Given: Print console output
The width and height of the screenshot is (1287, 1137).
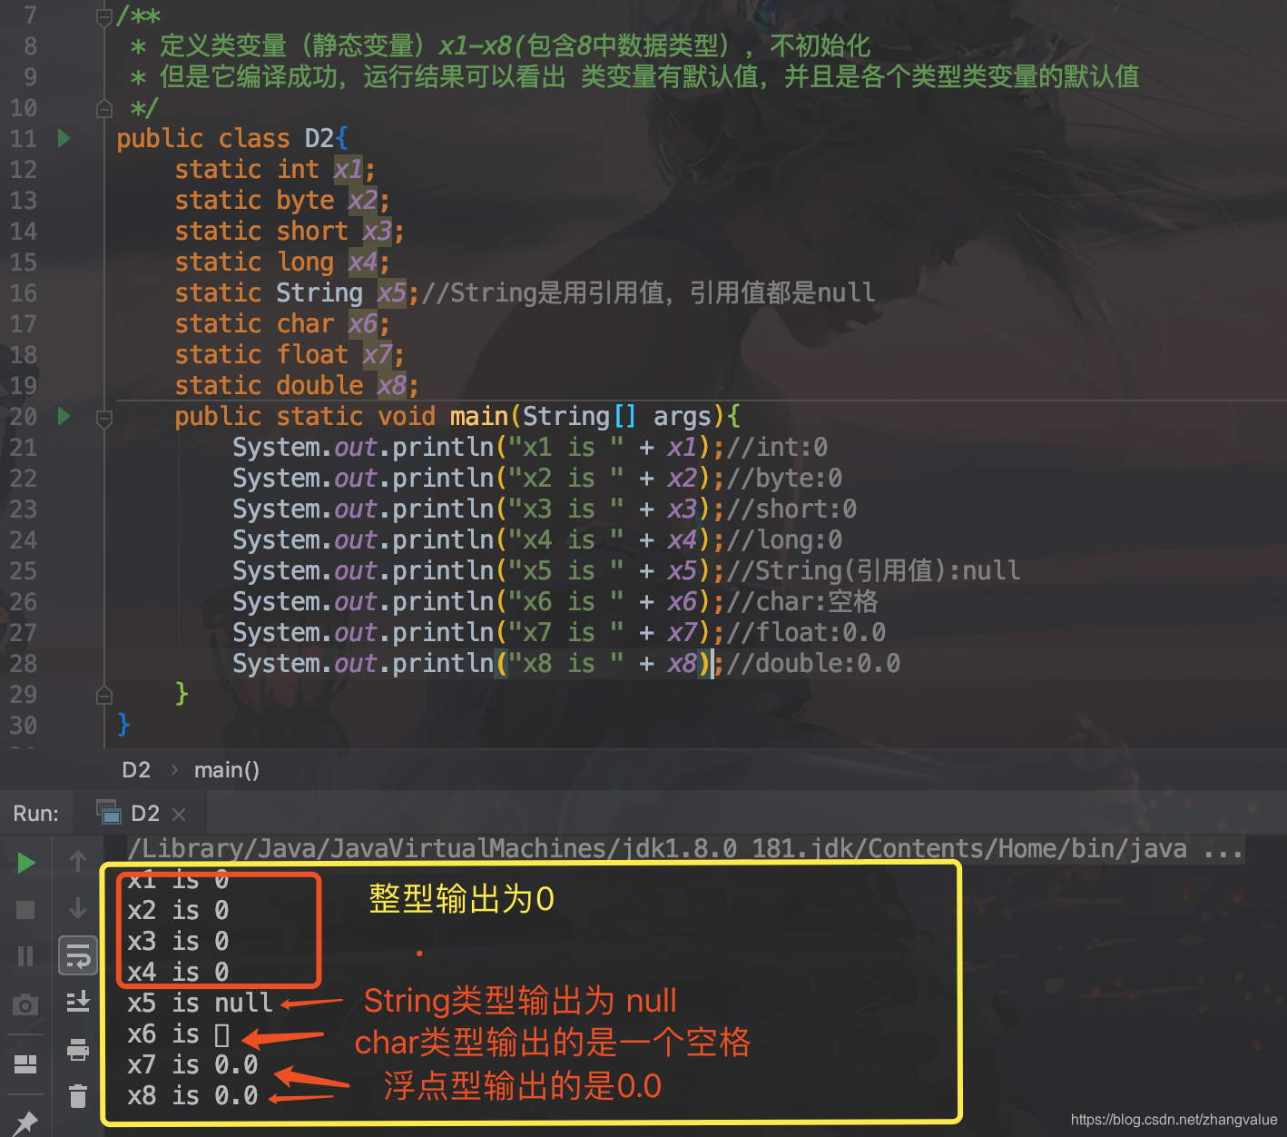Looking at the screenshot, I should tap(78, 1049).
